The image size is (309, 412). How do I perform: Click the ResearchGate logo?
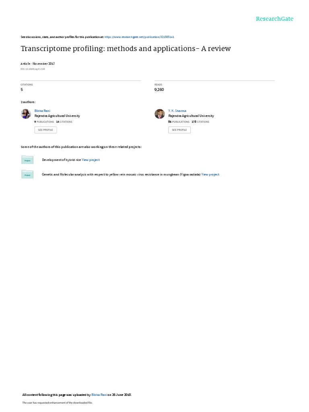[274, 19]
